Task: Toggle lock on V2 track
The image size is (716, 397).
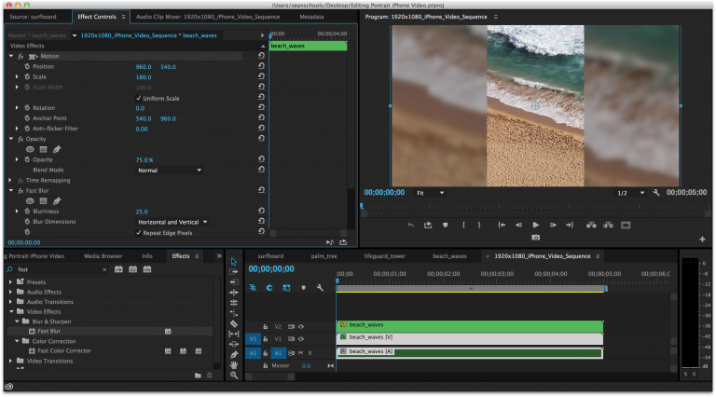Action: pyautogui.click(x=266, y=327)
